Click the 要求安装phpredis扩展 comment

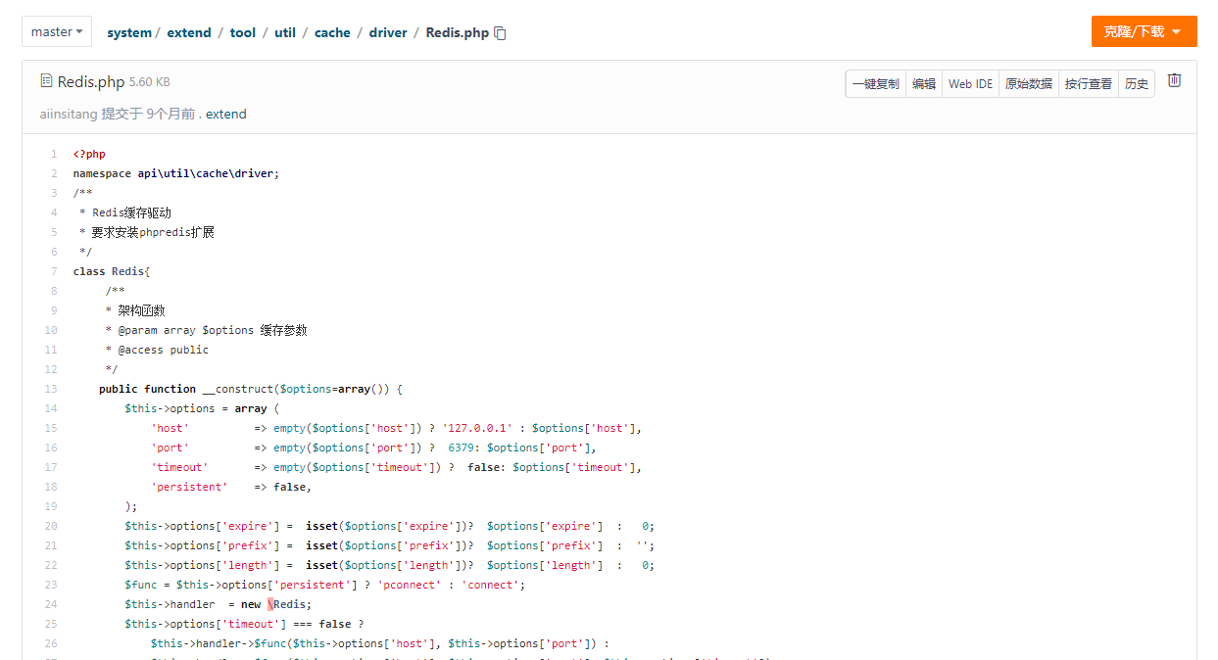(x=147, y=232)
